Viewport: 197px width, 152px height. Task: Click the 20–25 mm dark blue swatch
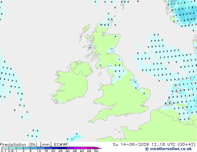pos(56,148)
